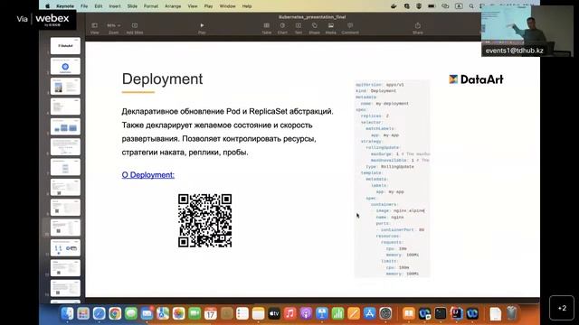This screenshot has height=325, width=579.
Task: Open the Help menu
Action: pos(247,6)
